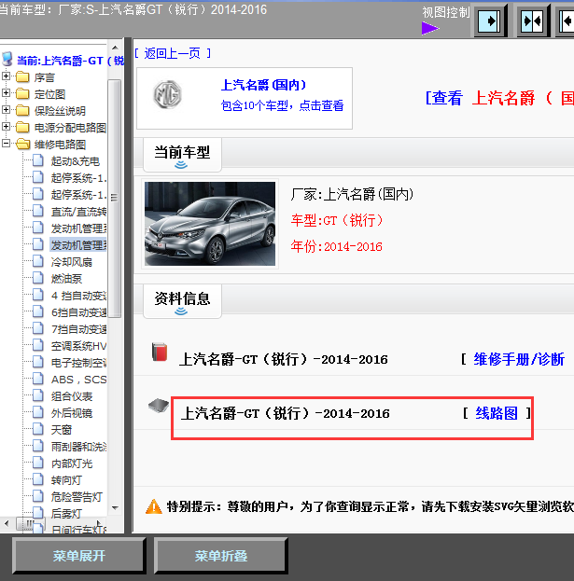Click the 车型:GT（锐行） text

pos(336,220)
